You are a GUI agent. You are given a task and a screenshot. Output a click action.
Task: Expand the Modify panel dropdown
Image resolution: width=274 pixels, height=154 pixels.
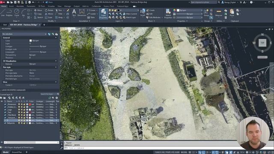pyautogui.click(x=52, y=21)
